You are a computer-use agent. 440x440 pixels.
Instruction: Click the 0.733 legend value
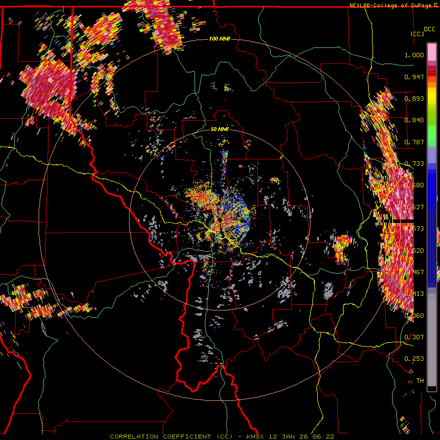point(414,164)
